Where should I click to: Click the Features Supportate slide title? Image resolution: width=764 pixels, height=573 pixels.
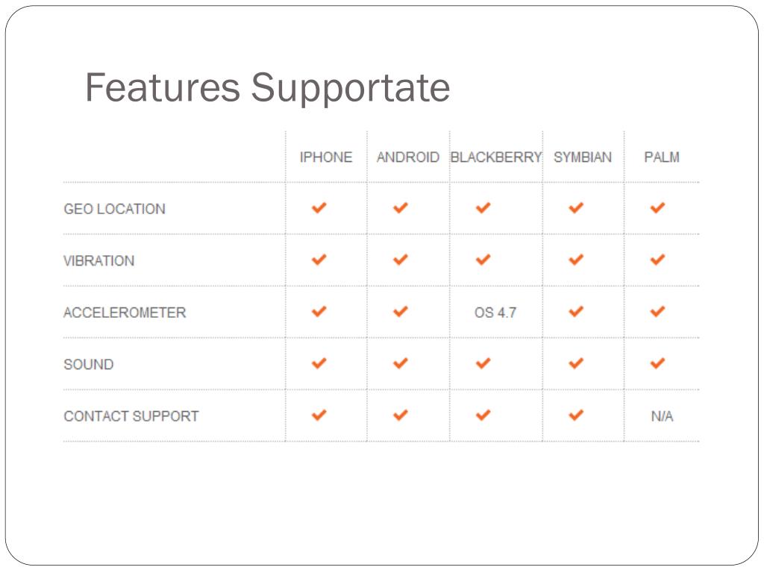268,88
